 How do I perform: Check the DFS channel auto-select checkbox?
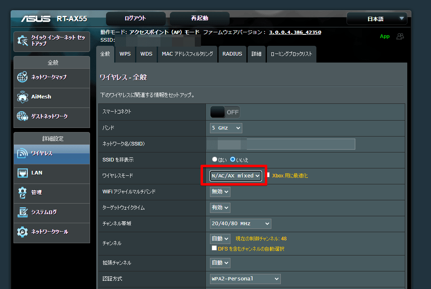tap(214, 248)
